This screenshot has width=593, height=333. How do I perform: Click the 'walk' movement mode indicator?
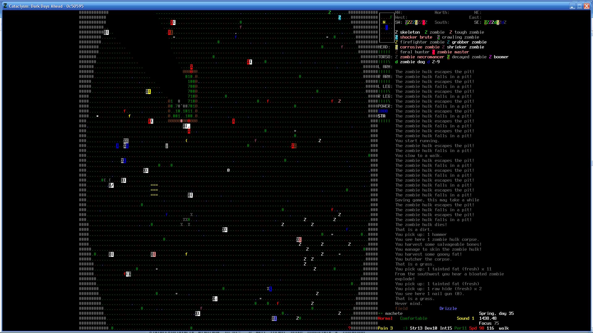pos(504,328)
